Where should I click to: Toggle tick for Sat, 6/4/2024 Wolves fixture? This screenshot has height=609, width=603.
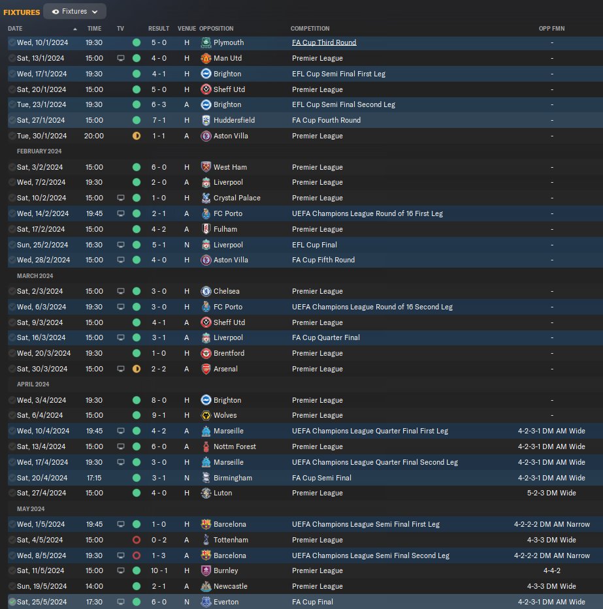[x=12, y=415]
